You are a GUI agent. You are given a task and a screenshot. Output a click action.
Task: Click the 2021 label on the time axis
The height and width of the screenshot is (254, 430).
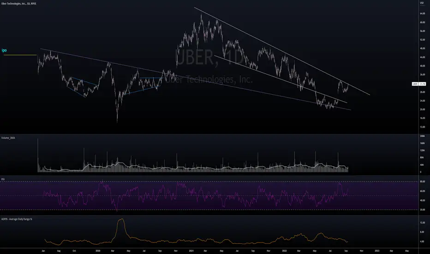pyautogui.click(x=191, y=251)
